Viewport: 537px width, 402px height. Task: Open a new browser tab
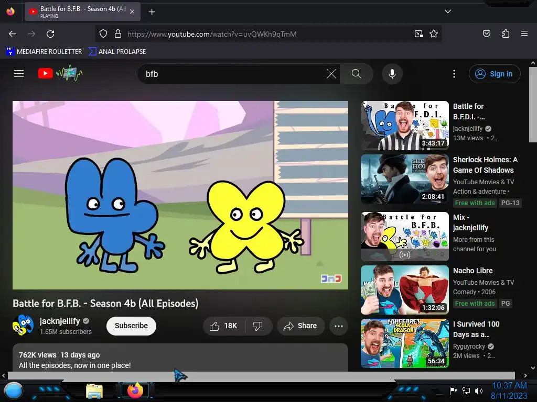pos(152,12)
